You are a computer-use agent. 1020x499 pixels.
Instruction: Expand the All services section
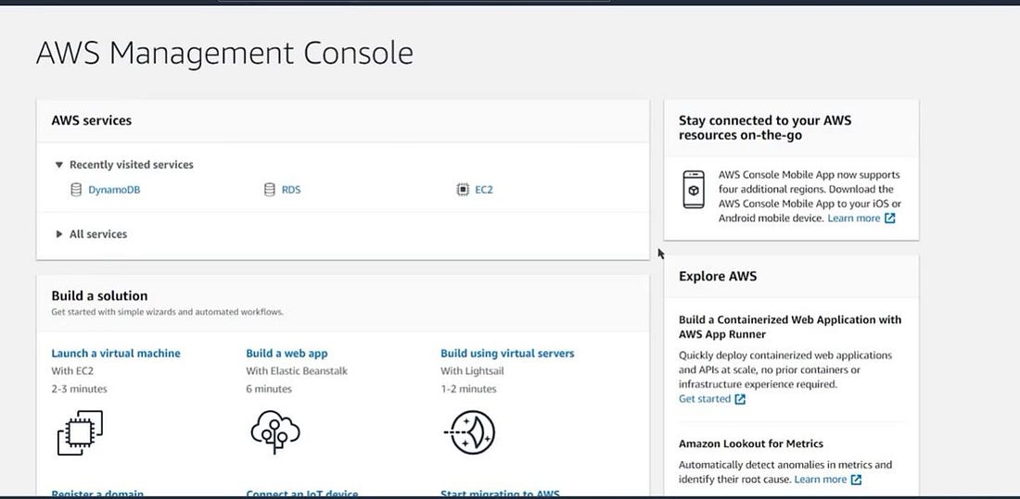click(59, 234)
